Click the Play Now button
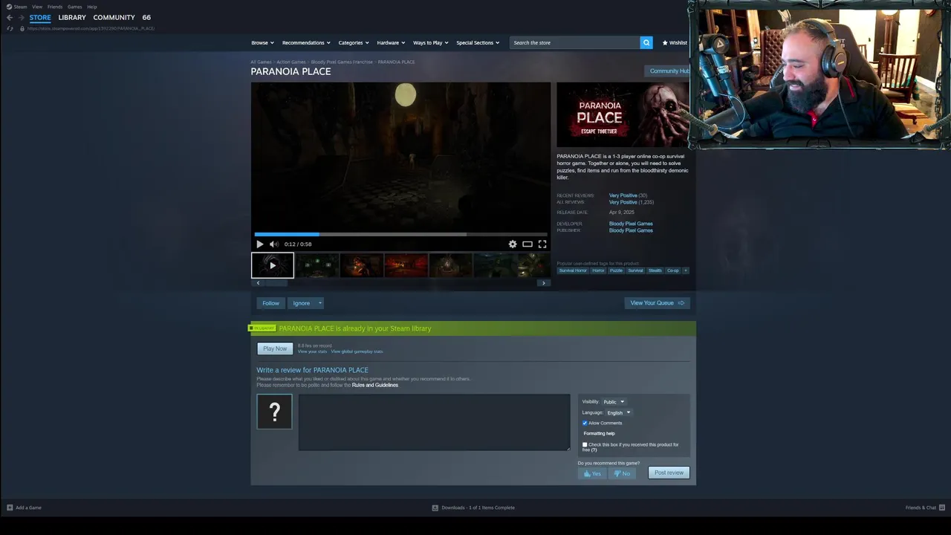Screen dimensions: 951x535 275,348
